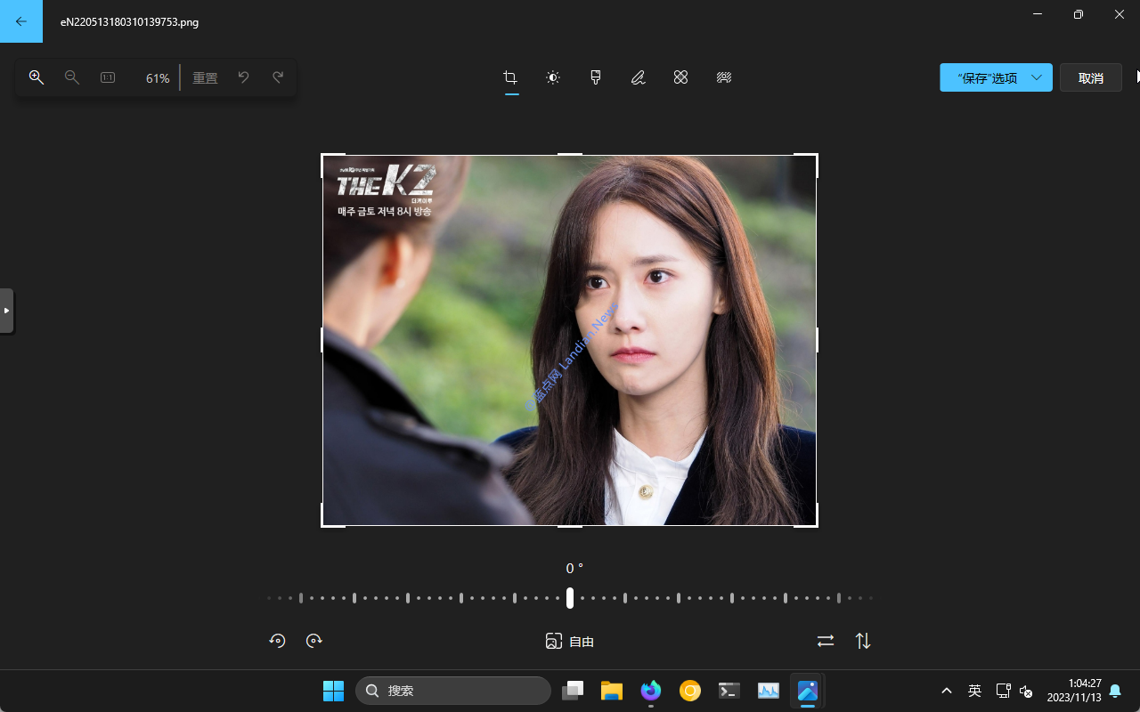Flip the image horizontally

point(826,641)
